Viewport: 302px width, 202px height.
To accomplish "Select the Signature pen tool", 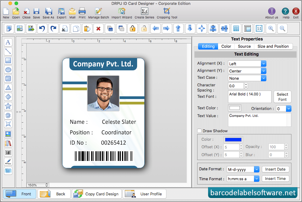I will (x=8, y=162).
